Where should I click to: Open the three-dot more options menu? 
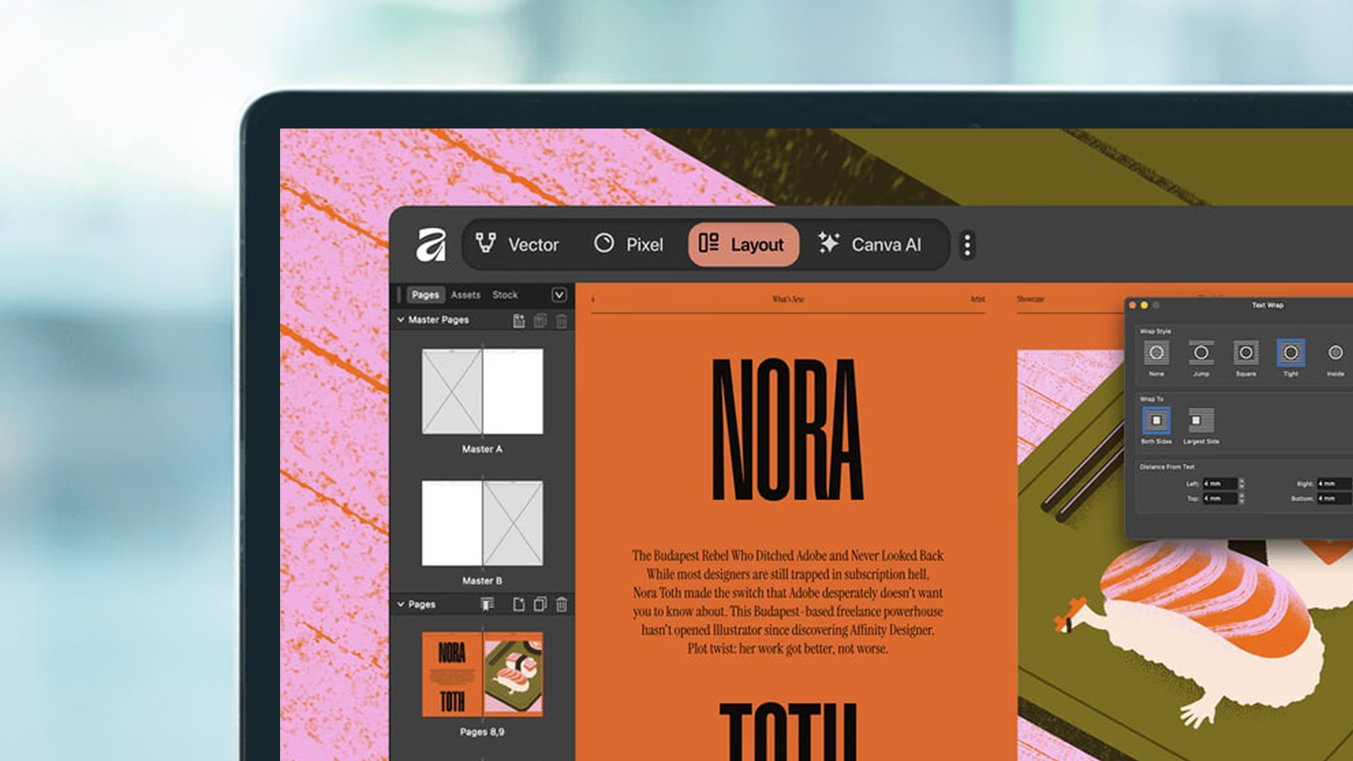click(x=967, y=245)
